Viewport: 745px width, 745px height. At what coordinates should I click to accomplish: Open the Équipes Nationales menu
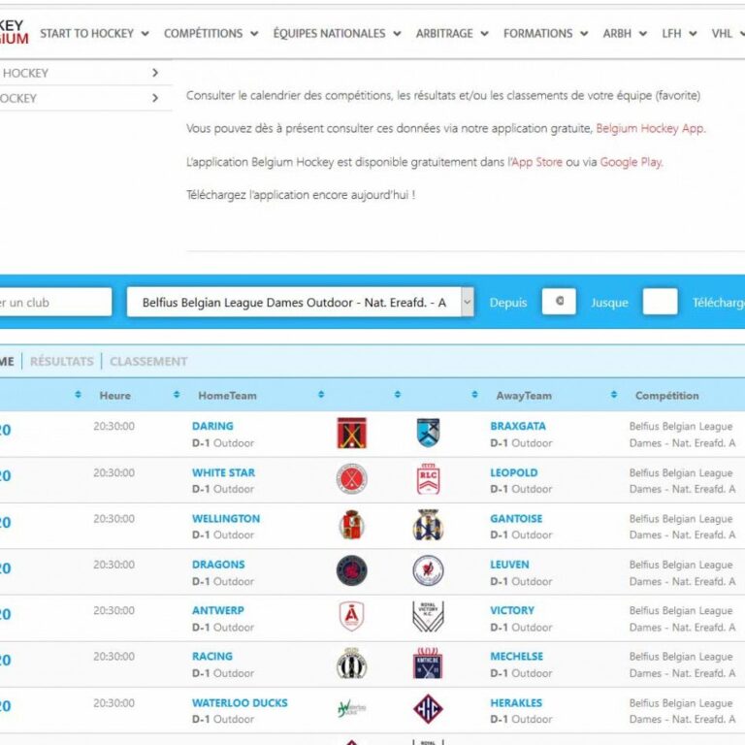point(337,33)
